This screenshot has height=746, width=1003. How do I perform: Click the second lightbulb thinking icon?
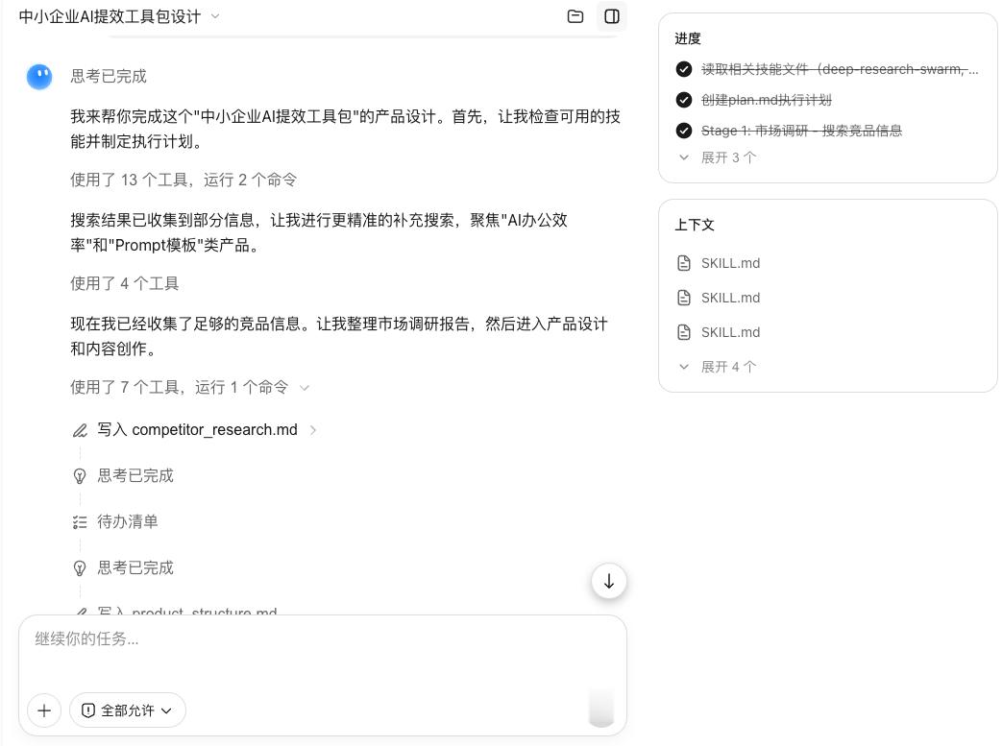pos(80,568)
